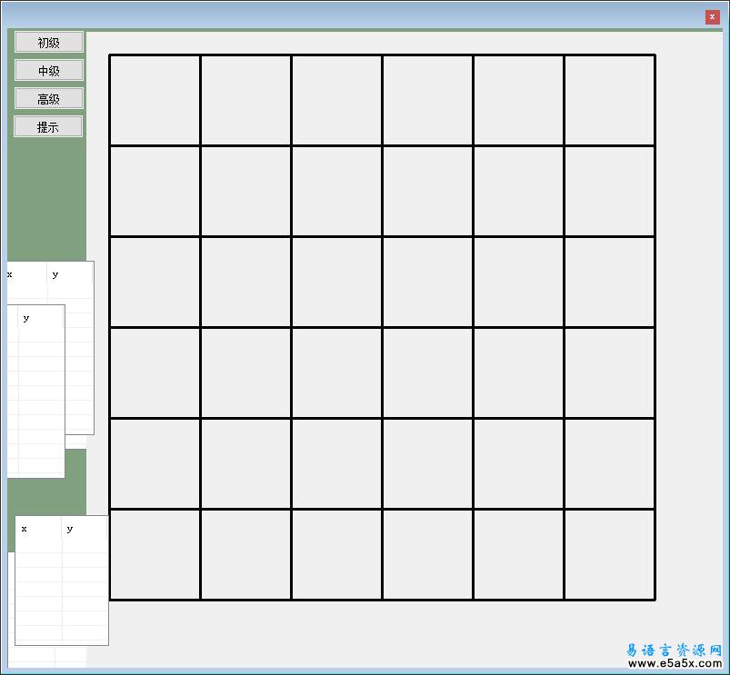Select the bottom-left corner cell of the grid

pos(155,554)
